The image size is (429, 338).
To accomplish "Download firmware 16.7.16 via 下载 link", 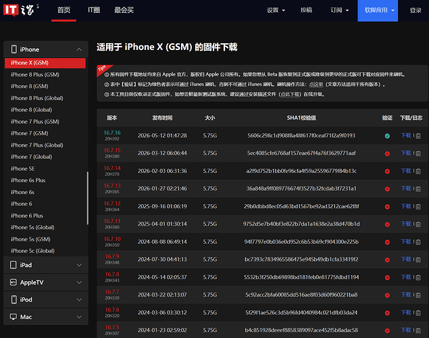I will (x=406, y=135).
